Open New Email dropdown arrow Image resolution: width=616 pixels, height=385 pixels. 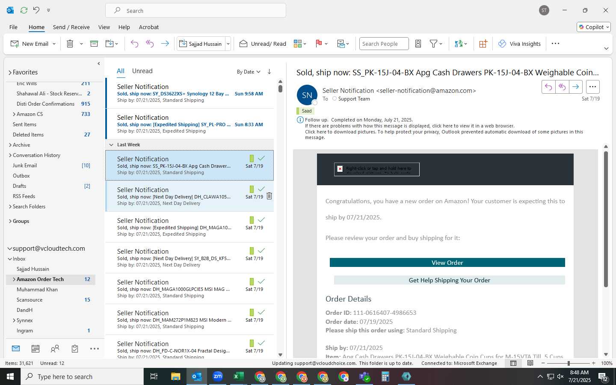(x=54, y=44)
